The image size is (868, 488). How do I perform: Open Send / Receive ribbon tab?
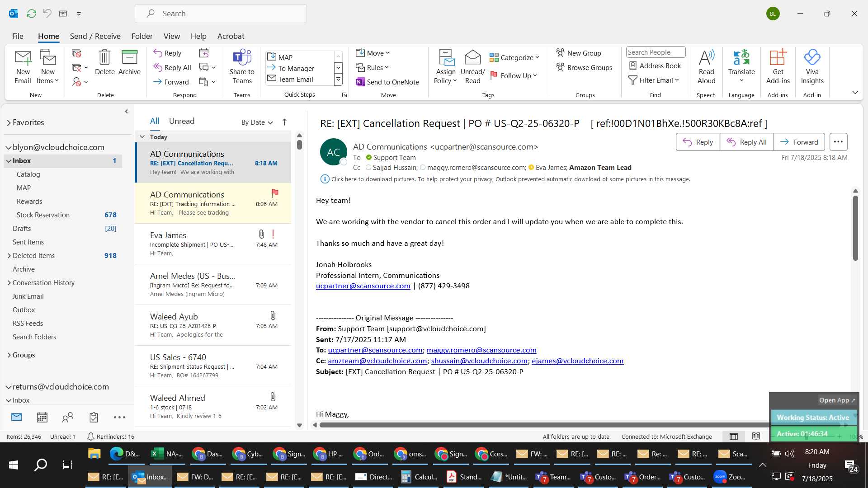point(95,36)
